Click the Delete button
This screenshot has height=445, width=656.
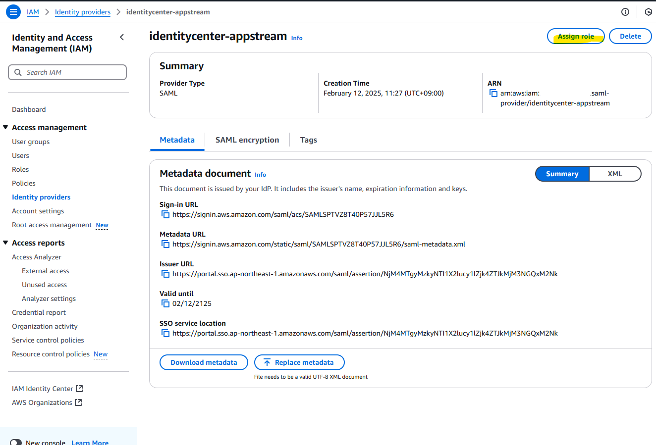click(x=630, y=36)
